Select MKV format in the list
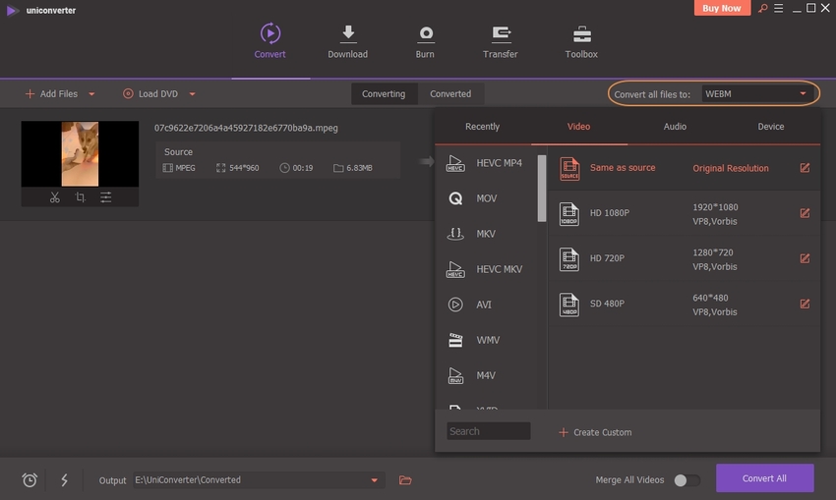Image resolution: width=836 pixels, height=500 pixels. [486, 234]
